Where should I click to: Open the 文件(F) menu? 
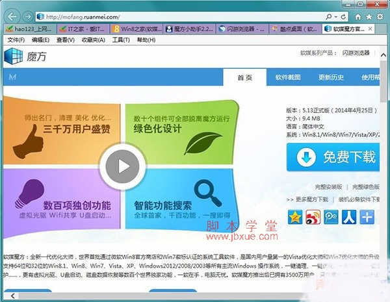click(16, 40)
